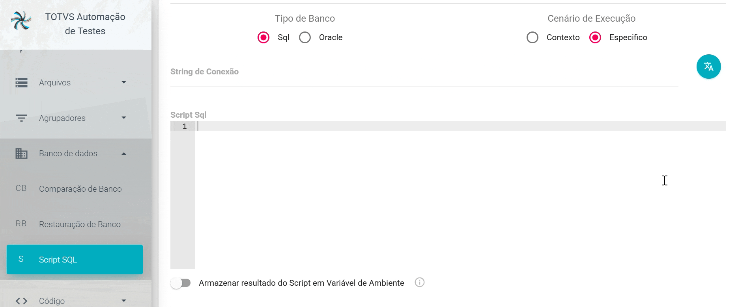Go to Script SQL menu item
The height and width of the screenshot is (307, 738).
point(75,260)
